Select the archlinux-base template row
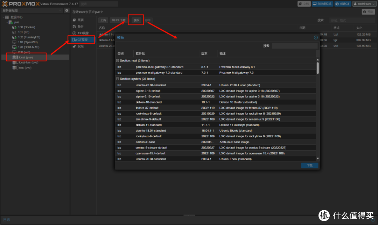The height and width of the screenshot is (225, 378). tap(216, 142)
